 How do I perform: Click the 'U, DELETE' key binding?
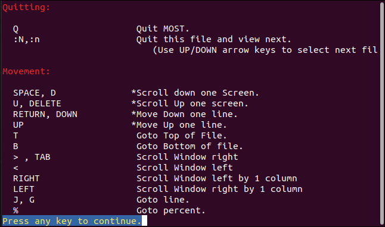coord(37,103)
